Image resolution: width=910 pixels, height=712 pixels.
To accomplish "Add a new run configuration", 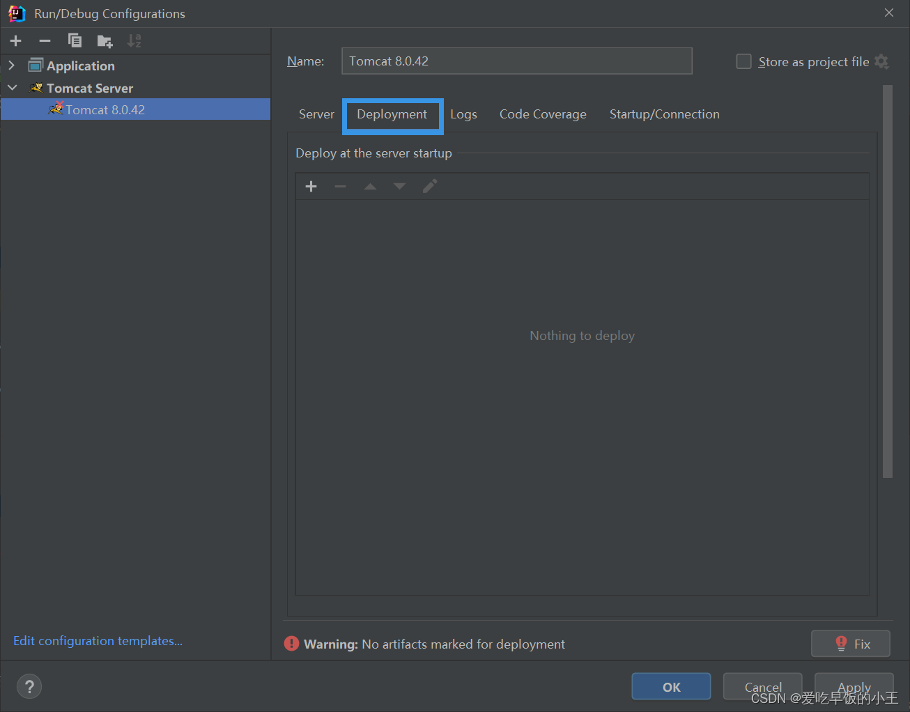I will point(15,41).
